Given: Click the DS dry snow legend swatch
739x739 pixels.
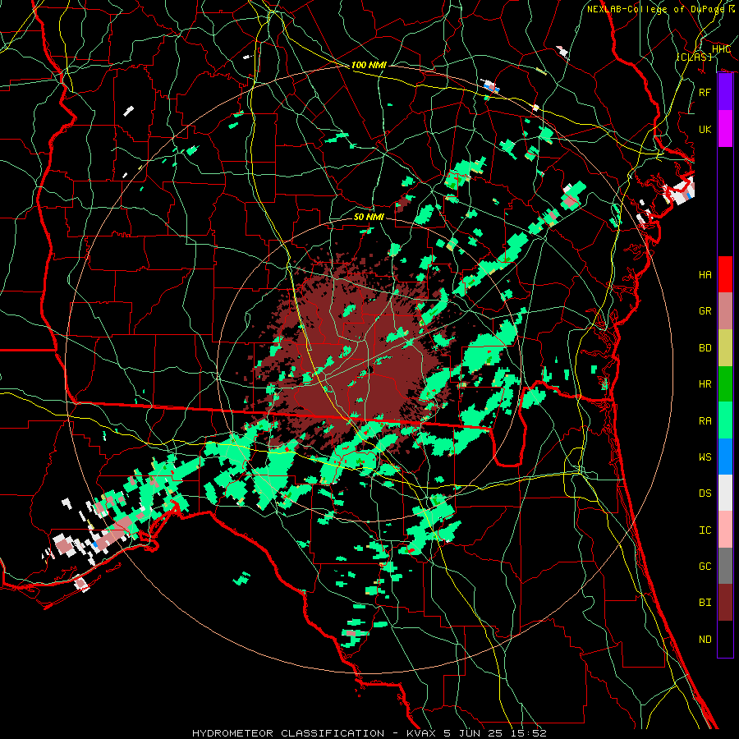Looking at the screenshot, I should click(725, 493).
